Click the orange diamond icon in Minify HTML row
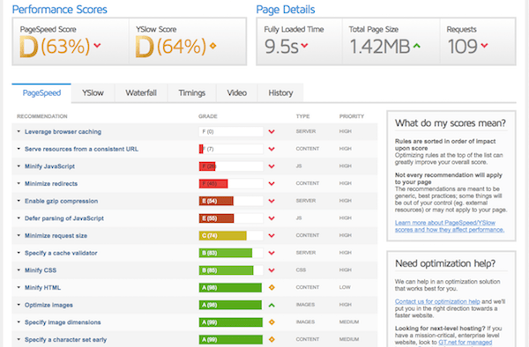This screenshot has width=529, height=347. (x=272, y=287)
